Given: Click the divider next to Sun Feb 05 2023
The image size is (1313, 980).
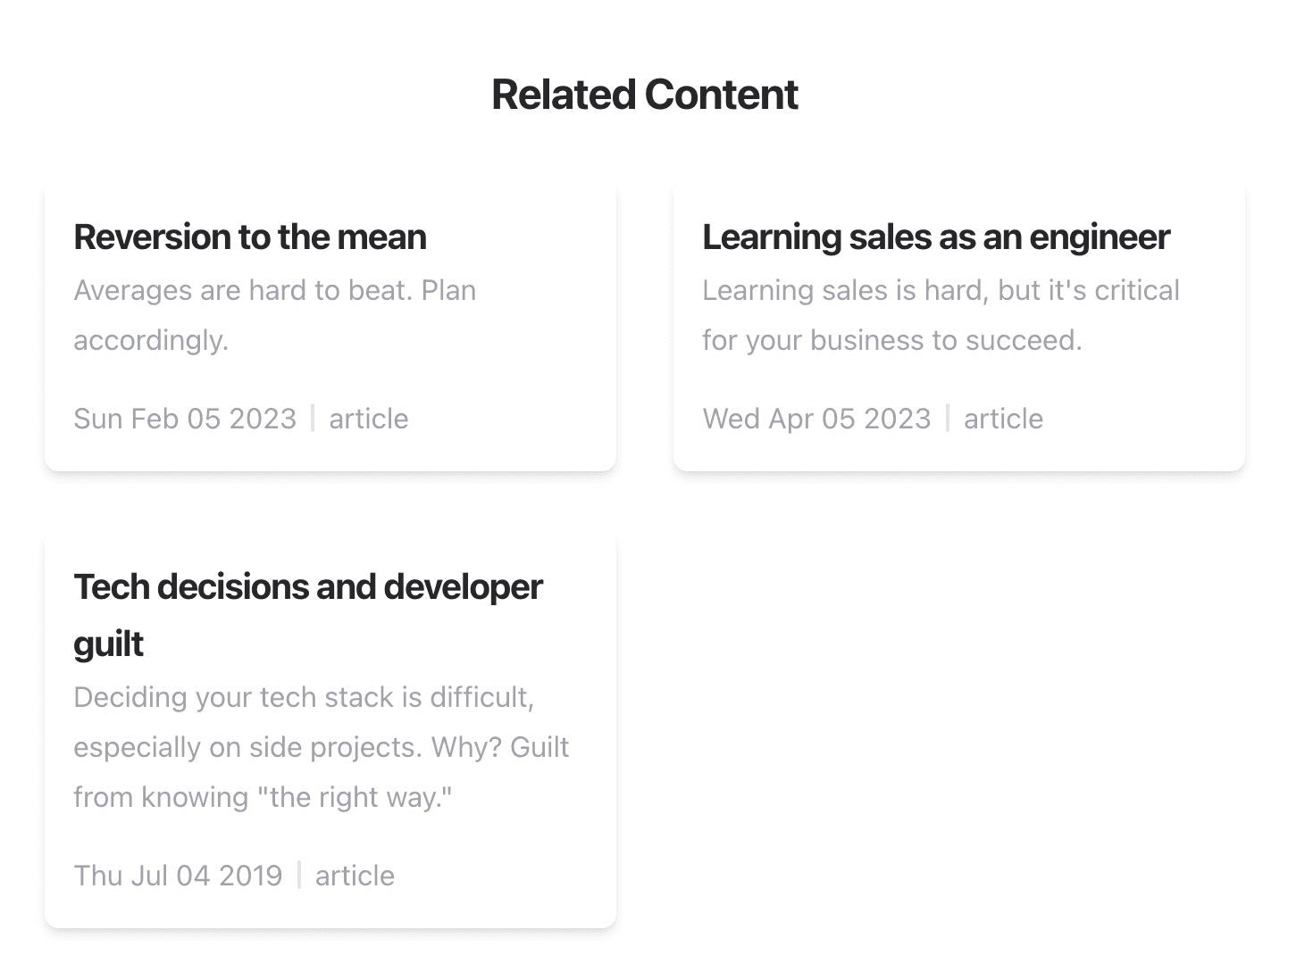Looking at the screenshot, I should 313,418.
